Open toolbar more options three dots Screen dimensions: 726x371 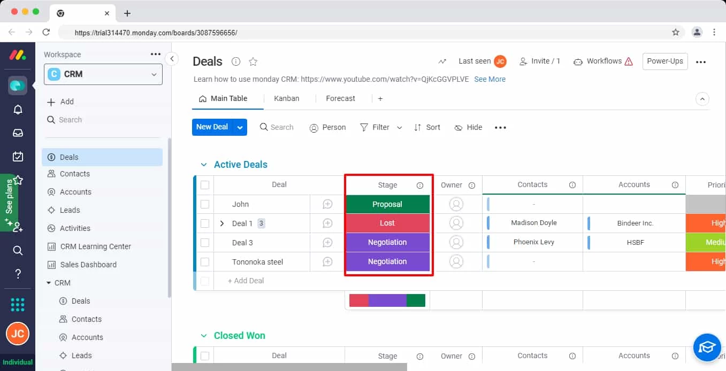[500, 128]
